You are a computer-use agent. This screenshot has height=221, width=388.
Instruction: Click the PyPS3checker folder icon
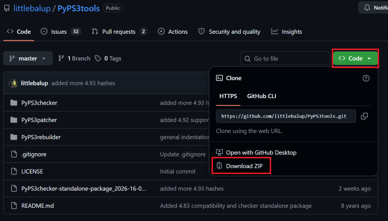pyautogui.click(x=14, y=103)
